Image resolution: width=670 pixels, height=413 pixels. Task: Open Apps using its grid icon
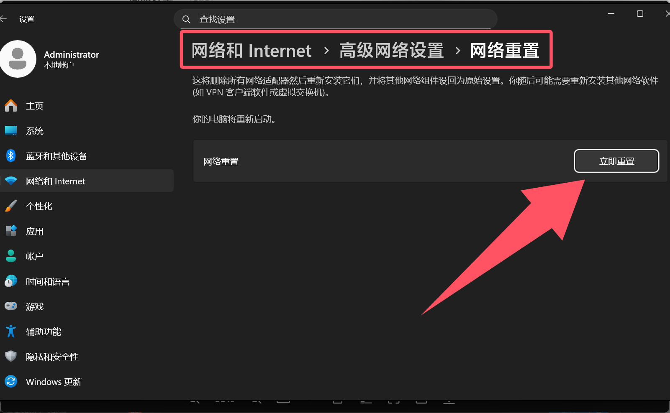[11, 231]
